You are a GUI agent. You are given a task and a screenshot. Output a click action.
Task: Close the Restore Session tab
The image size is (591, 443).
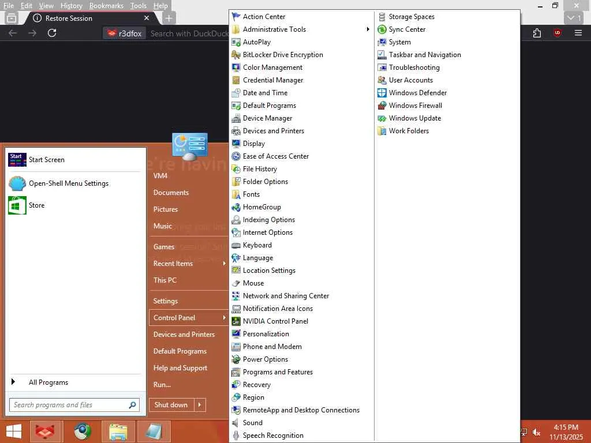147,18
